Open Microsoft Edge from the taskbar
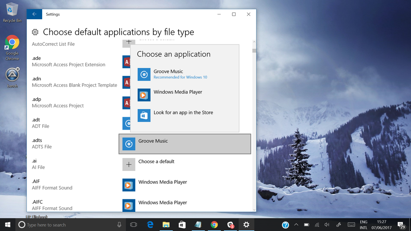The height and width of the screenshot is (231, 411). pos(150,225)
